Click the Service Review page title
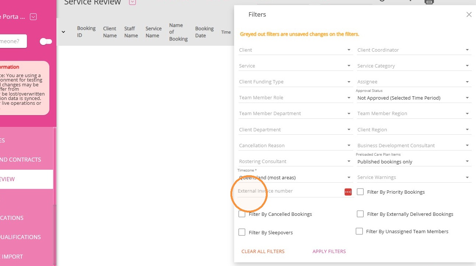 93,2
